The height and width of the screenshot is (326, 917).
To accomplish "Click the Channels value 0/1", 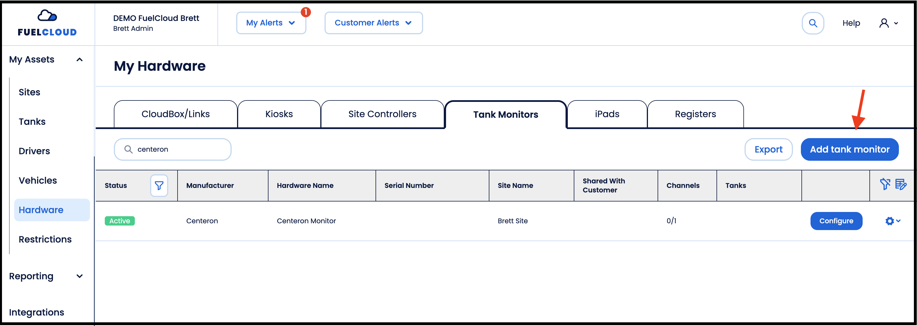I will coord(671,221).
